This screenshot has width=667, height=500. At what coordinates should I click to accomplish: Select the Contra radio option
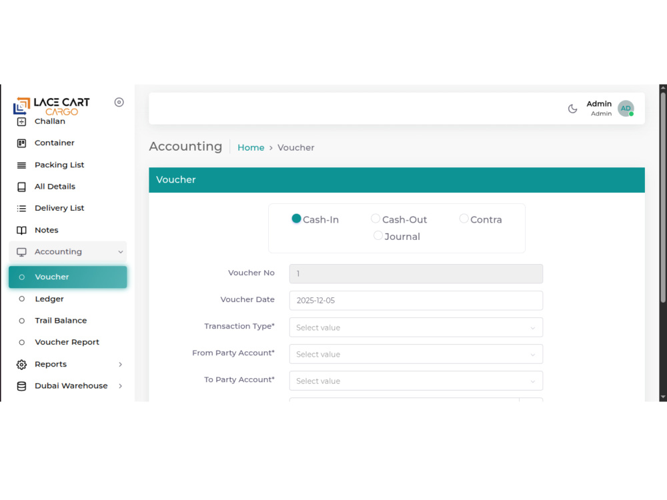[464, 219]
